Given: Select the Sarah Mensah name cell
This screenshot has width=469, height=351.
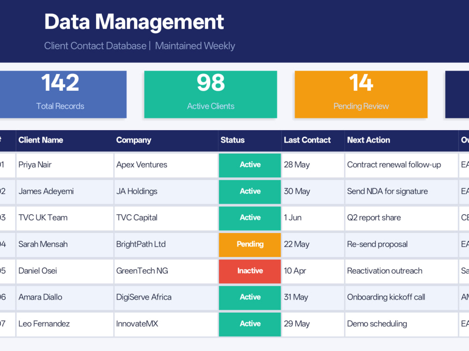Looking at the screenshot, I should click(65, 244).
